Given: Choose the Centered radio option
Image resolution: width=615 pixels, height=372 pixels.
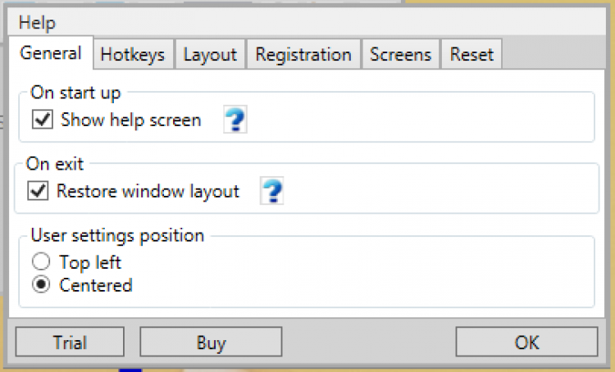Looking at the screenshot, I should pyautogui.click(x=40, y=285).
